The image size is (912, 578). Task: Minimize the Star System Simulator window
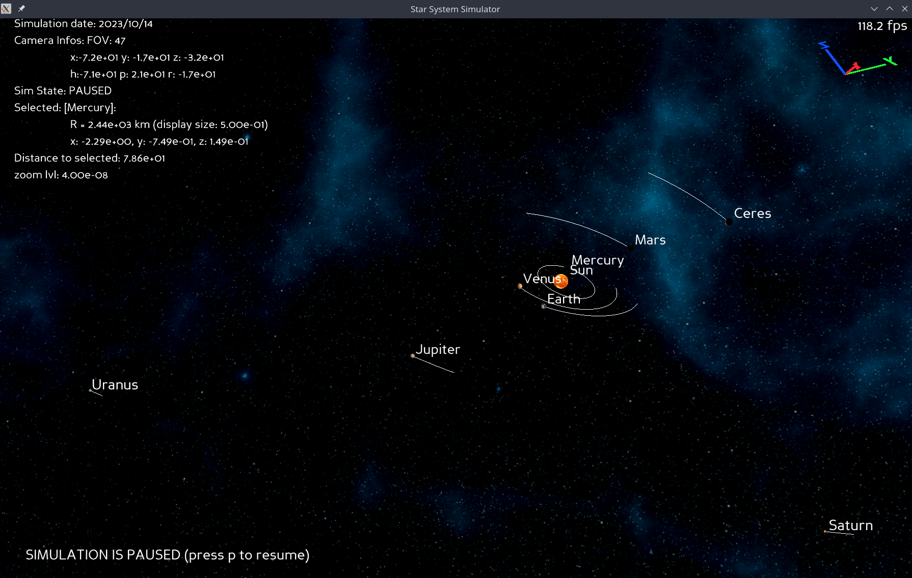874,9
